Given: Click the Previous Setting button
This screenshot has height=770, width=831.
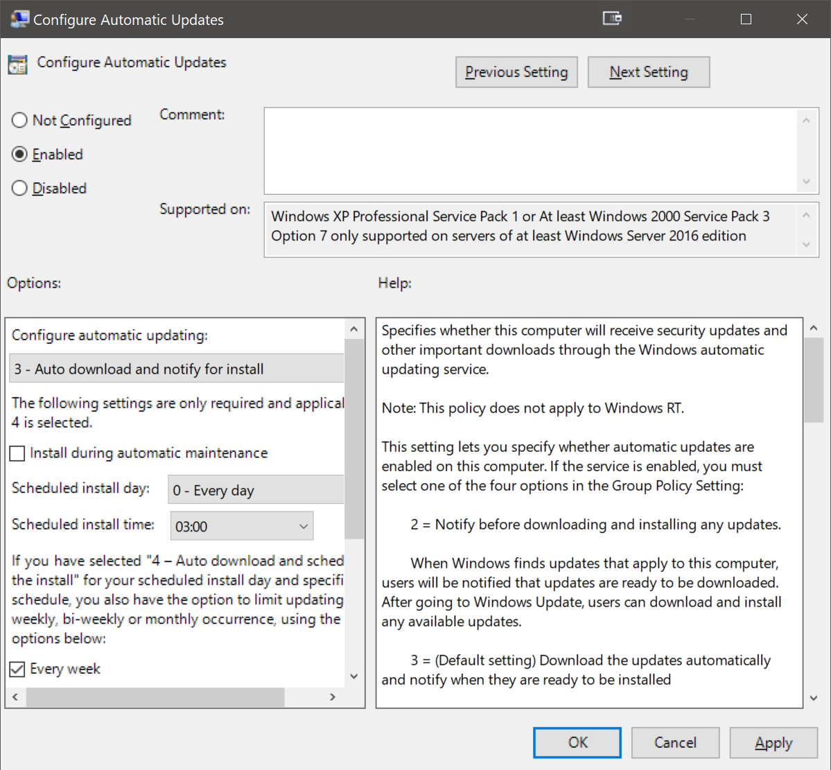Looking at the screenshot, I should [x=516, y=71].
